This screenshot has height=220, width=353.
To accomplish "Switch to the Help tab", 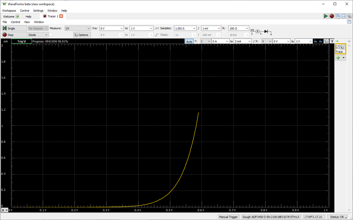I will (28, 17).
